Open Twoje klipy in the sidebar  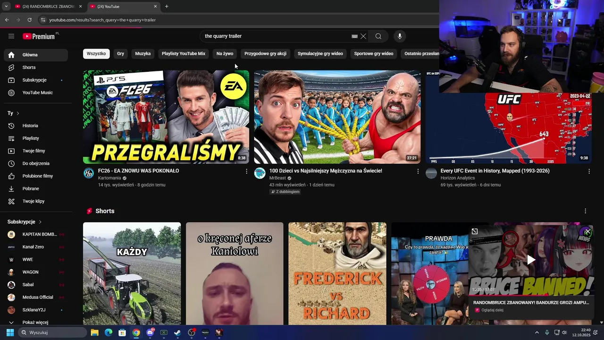(36, 201)
